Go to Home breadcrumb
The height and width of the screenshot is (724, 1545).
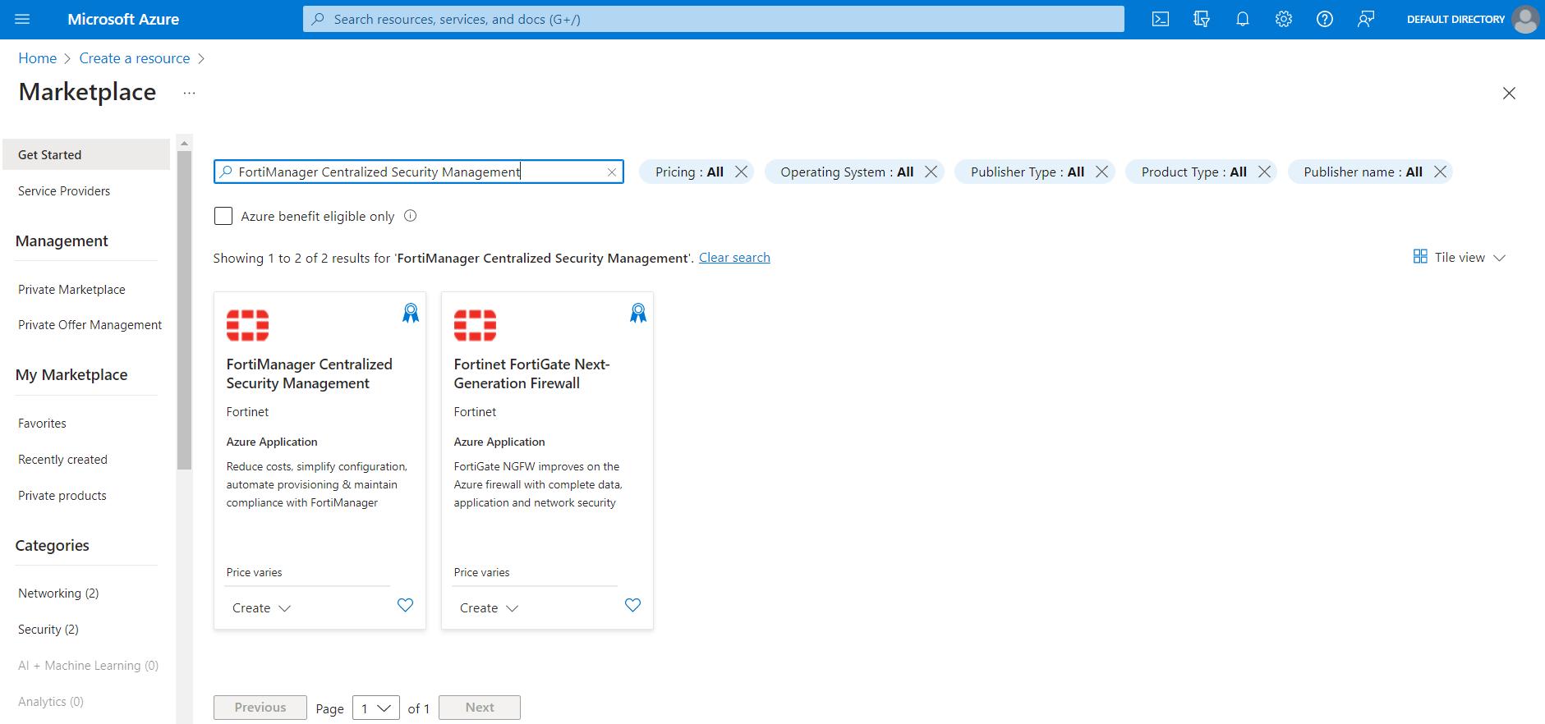point(38,58)
